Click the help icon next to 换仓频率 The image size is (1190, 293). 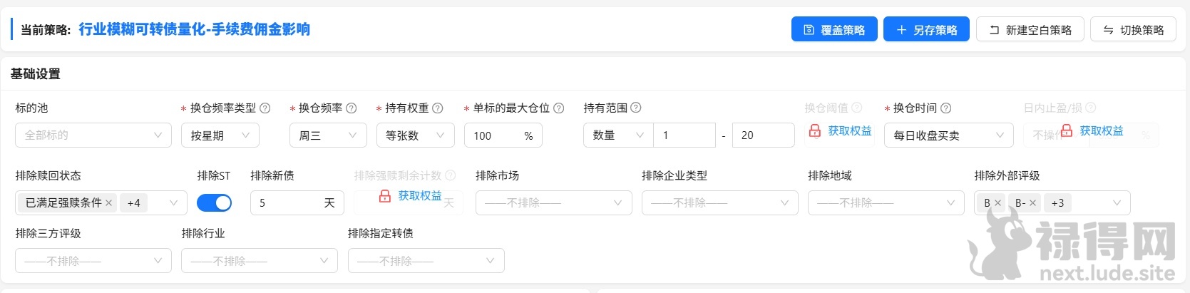point(352,108)
